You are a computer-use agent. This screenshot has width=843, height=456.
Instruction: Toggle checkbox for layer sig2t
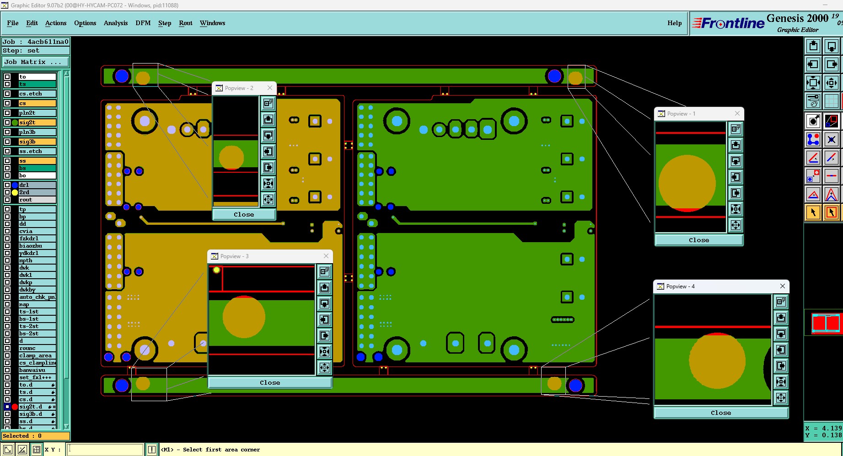7,122
